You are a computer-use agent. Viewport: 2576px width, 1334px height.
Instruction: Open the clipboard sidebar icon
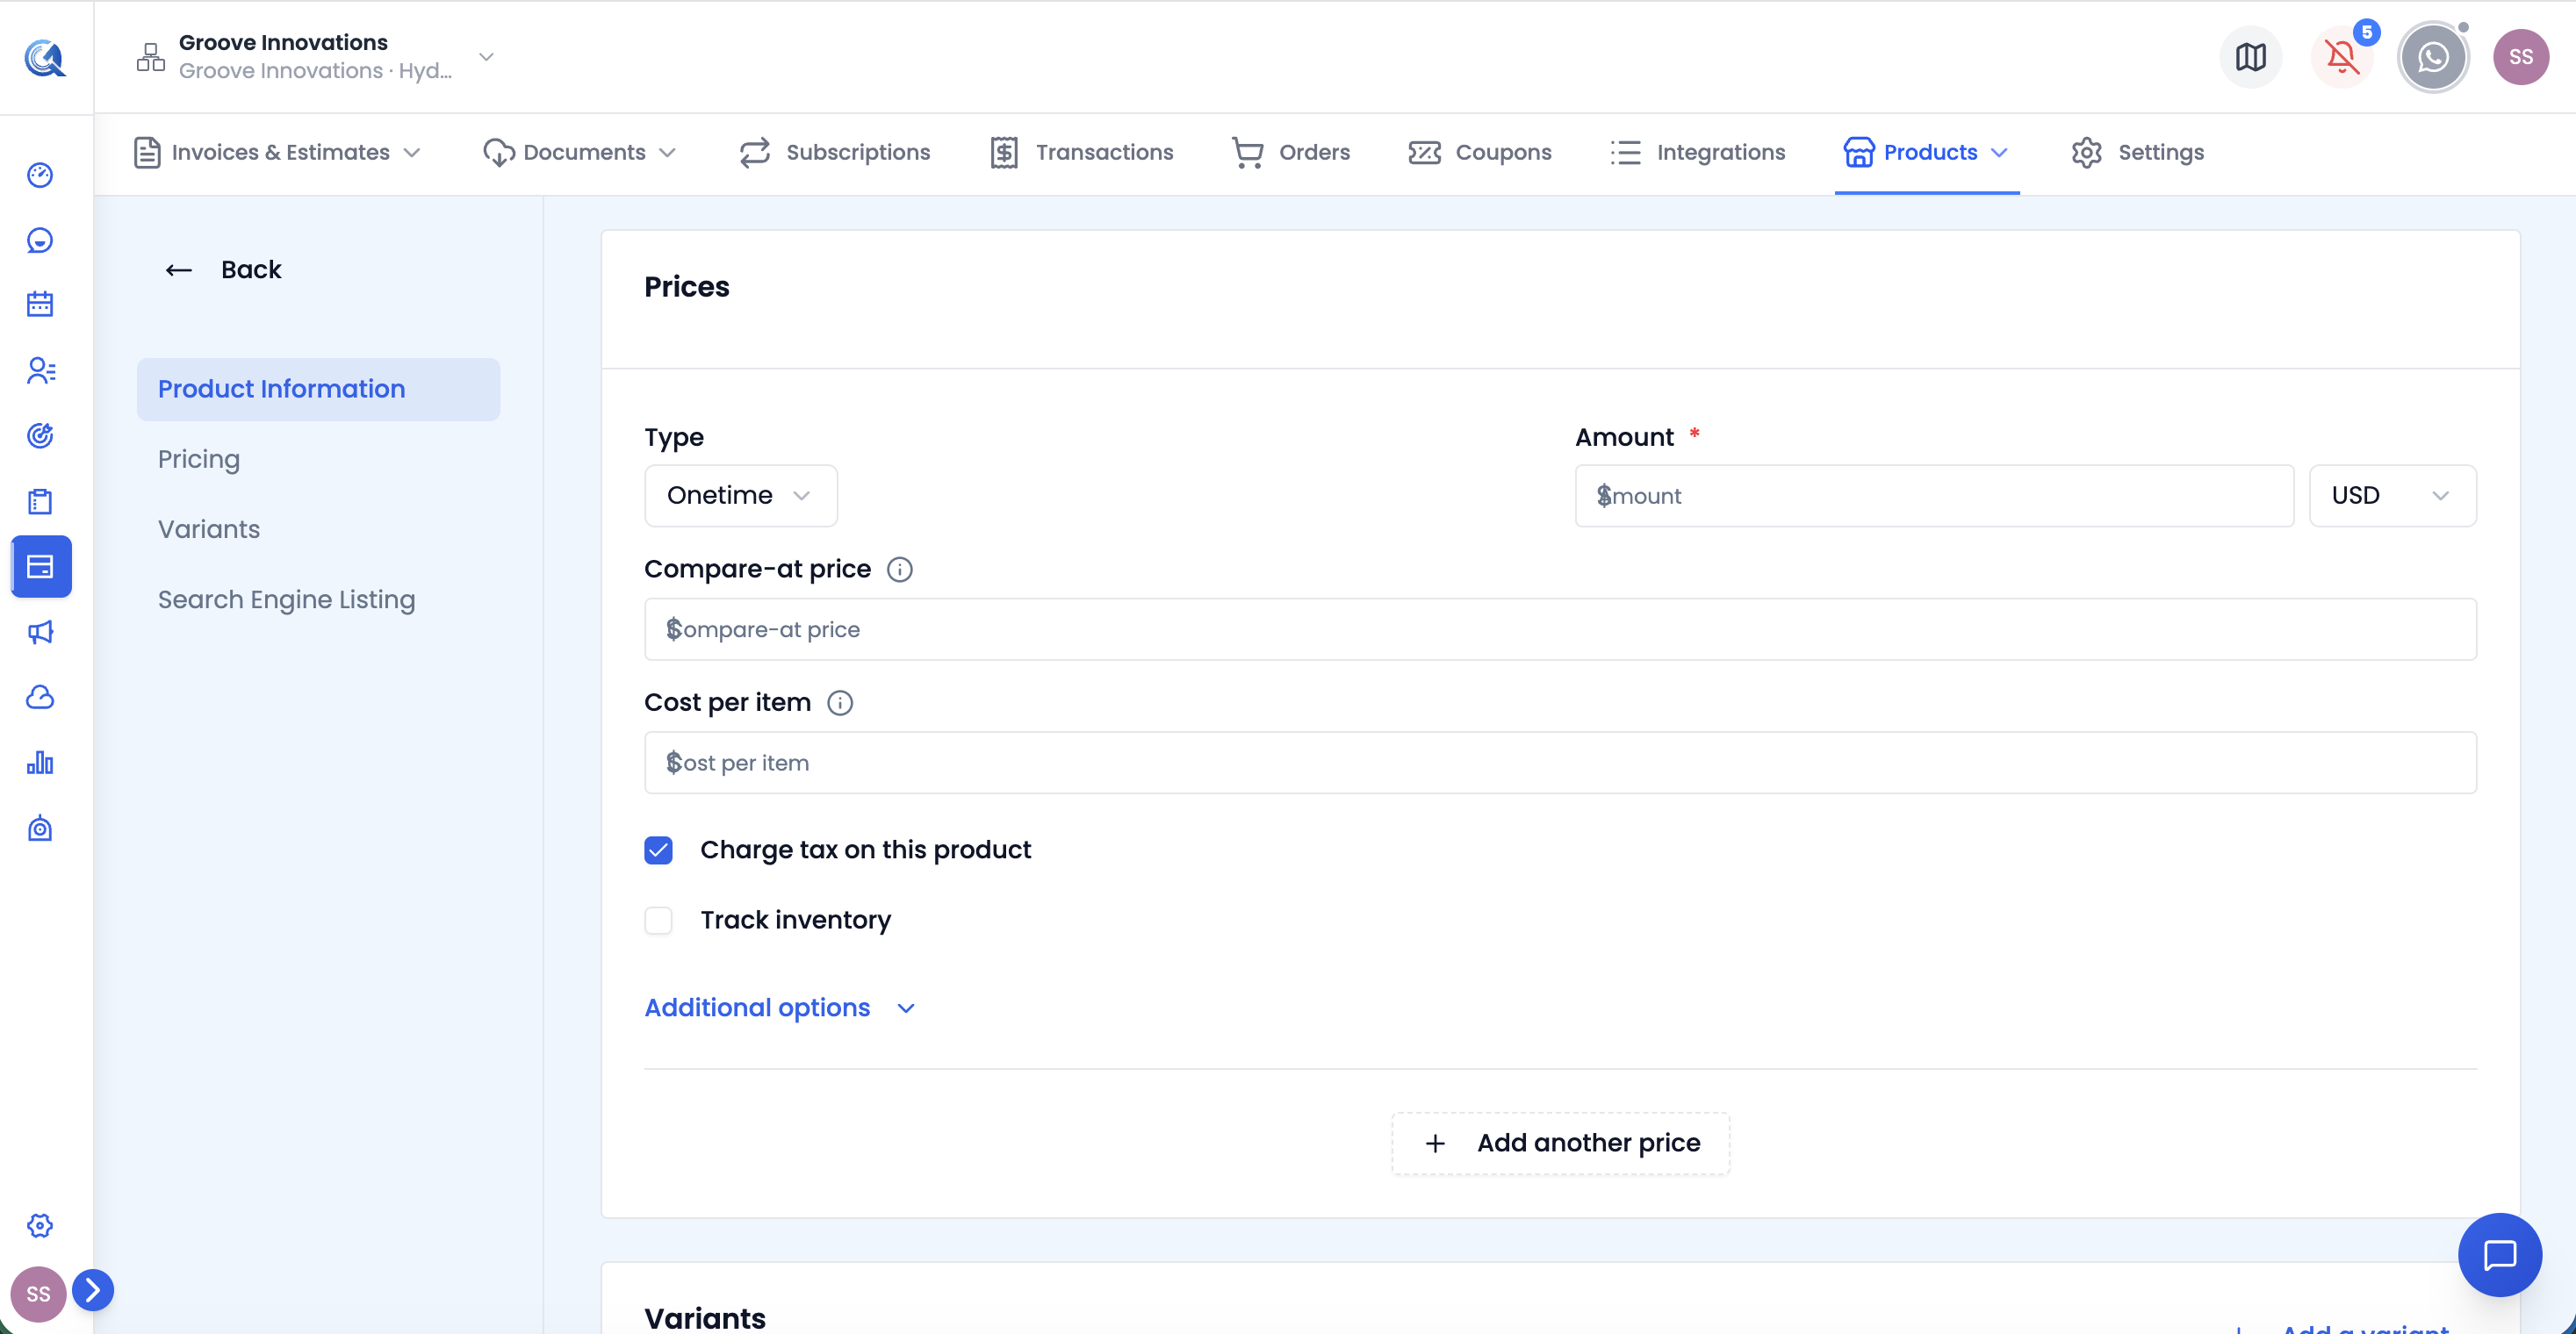[x=40, y=502]
